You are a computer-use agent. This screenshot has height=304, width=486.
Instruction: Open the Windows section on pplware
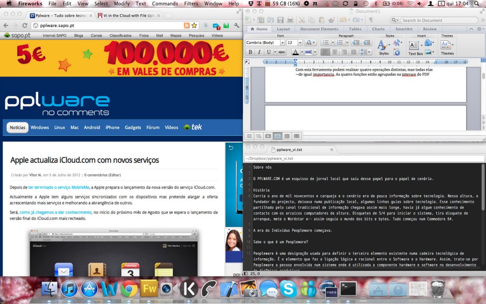tap(40, 127)
